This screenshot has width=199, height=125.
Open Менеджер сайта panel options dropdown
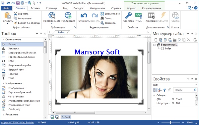pos(188,34)
